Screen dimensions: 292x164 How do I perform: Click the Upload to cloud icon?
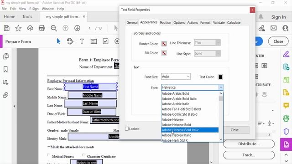point(30,28)
